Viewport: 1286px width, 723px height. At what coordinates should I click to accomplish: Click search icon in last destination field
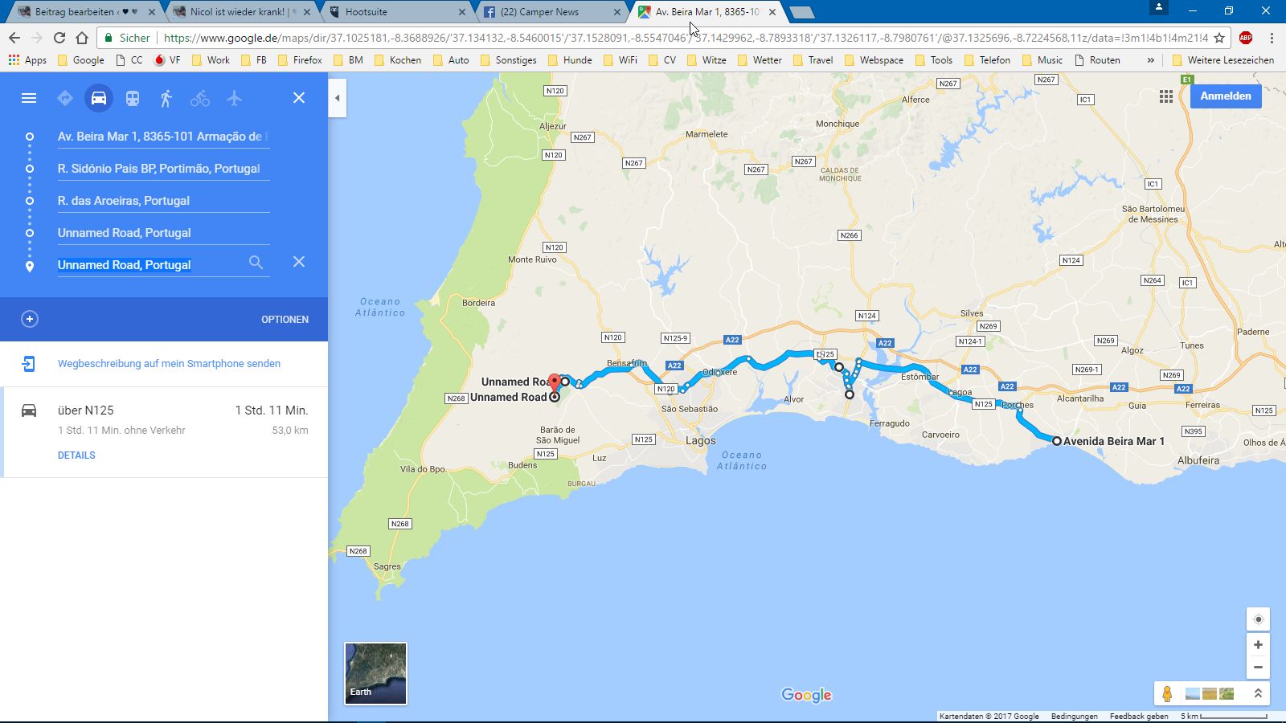click(256, 263)
